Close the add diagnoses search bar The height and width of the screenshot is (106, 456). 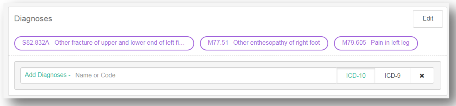422,76
